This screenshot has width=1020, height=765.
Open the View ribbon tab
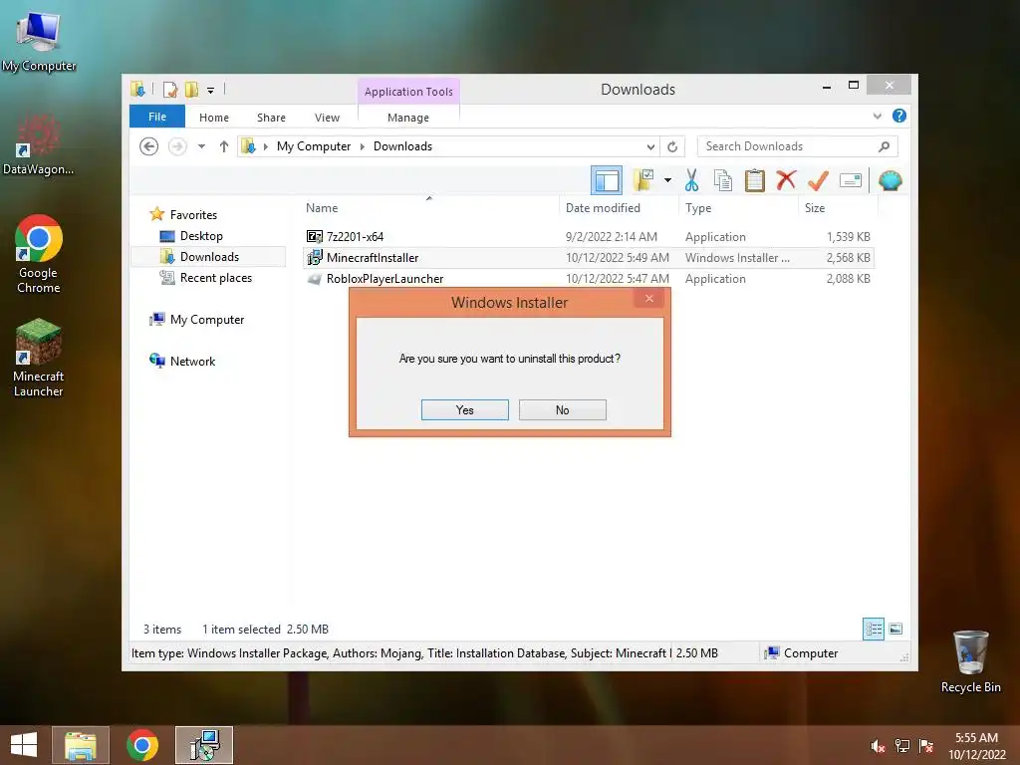pyautogui.click(x=327, y=118)
